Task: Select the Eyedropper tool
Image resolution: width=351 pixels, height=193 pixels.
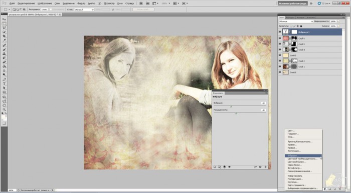Action: (x=4, y=40)
